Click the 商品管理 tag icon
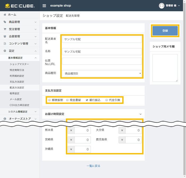Image resolution: width=186 pixels, height=178 pixels. click(5, 22)
